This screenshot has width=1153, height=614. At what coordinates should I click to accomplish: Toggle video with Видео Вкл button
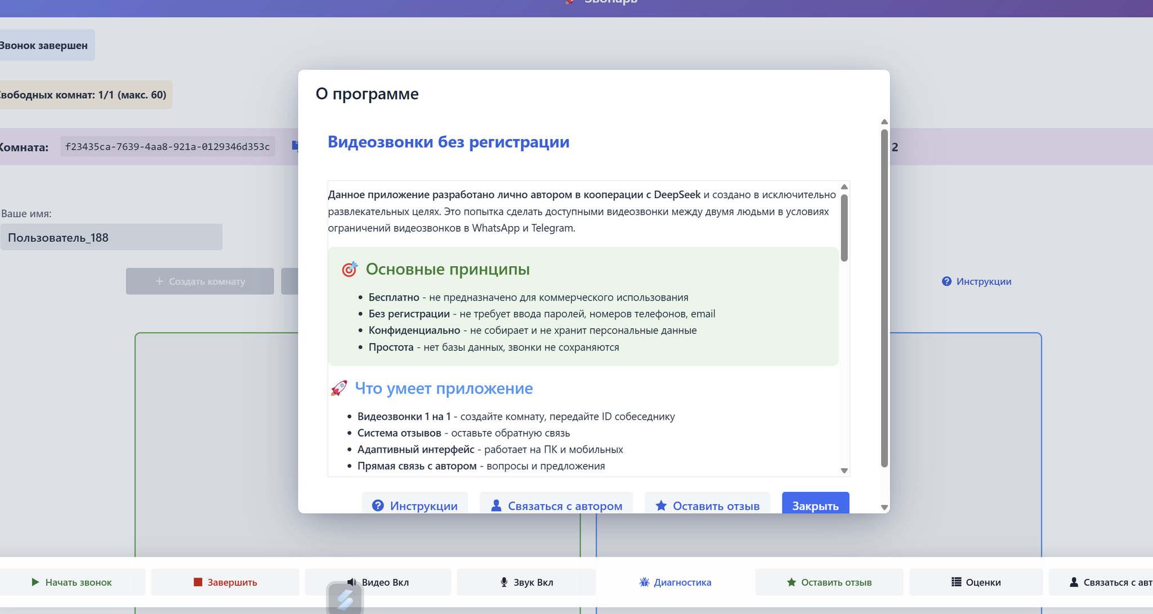click(385, 582)
